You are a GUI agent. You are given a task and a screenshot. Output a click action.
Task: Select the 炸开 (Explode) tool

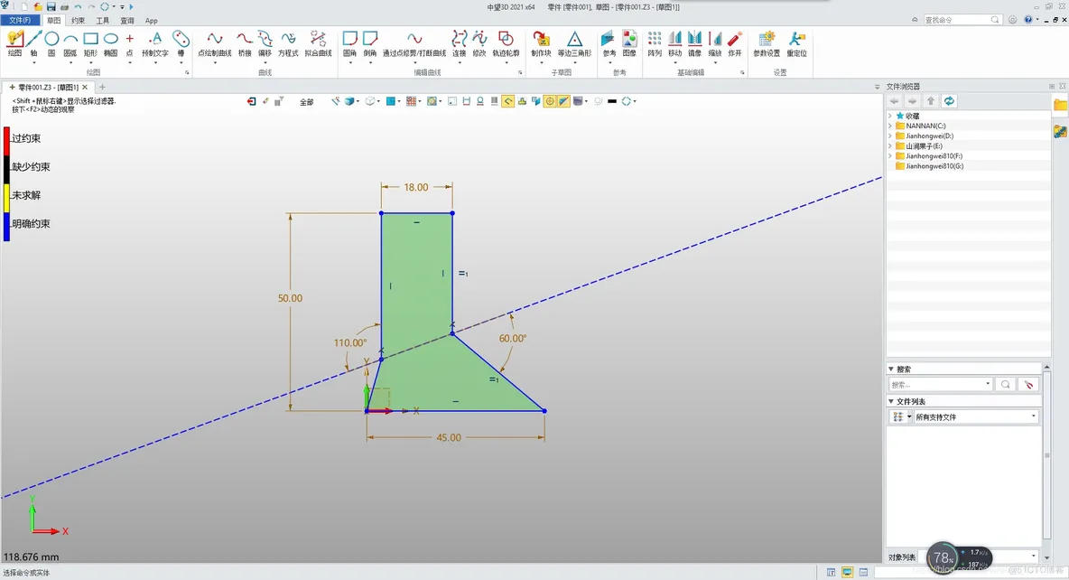click(734, 43)
